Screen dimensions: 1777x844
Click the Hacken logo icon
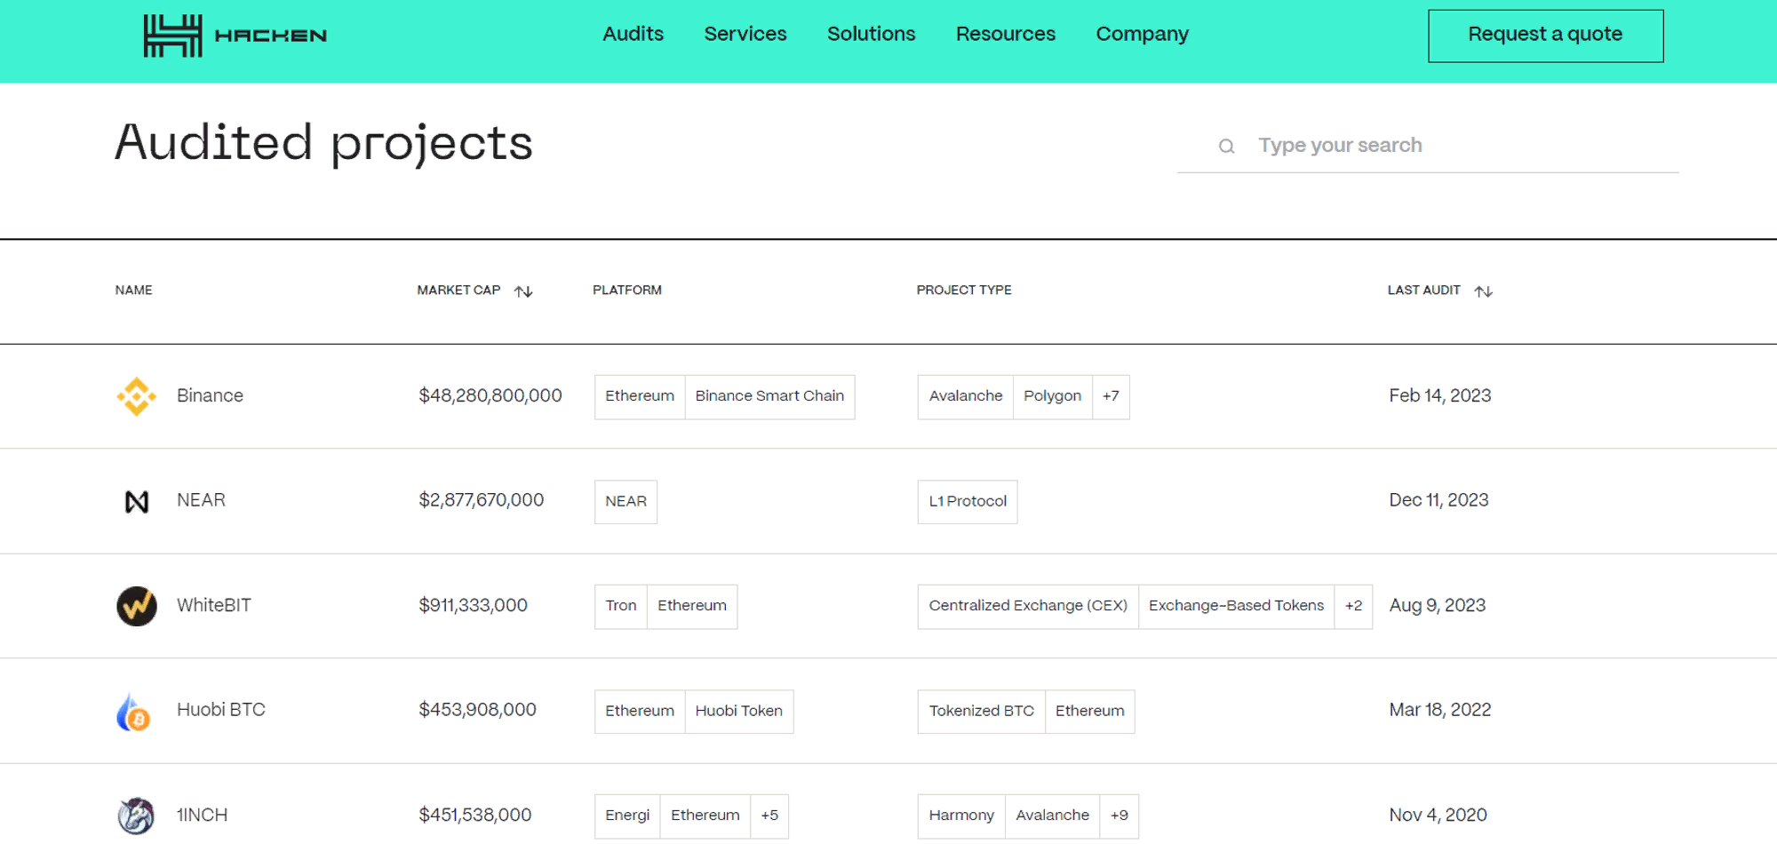[x=173, y=36]
